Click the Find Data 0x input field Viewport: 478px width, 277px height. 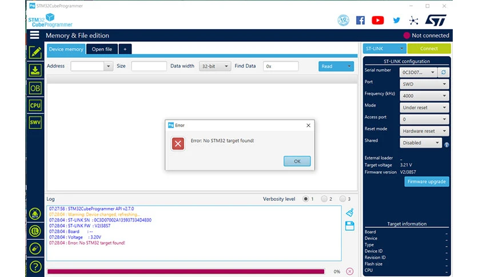[281, 66]
